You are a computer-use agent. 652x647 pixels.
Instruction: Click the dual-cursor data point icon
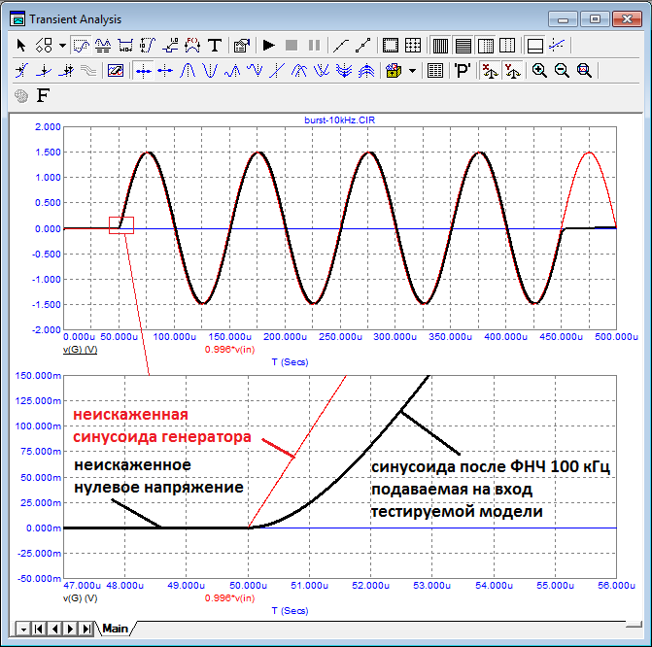click(x=66, y=71)
